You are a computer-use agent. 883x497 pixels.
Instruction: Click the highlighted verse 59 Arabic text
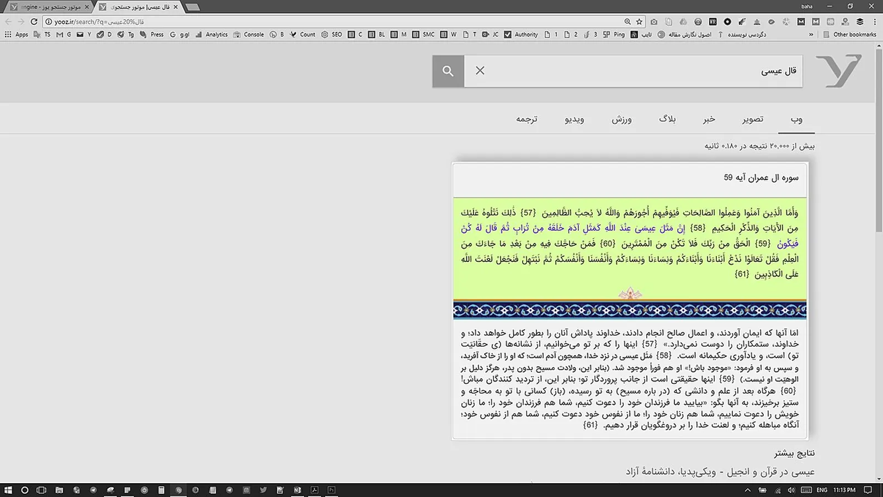click(630, 235)
